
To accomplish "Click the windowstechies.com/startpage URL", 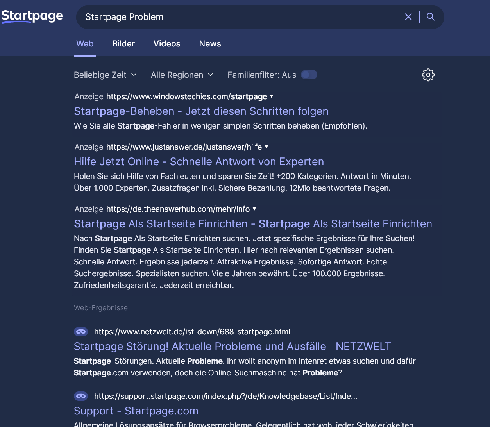I will (187, 96).
